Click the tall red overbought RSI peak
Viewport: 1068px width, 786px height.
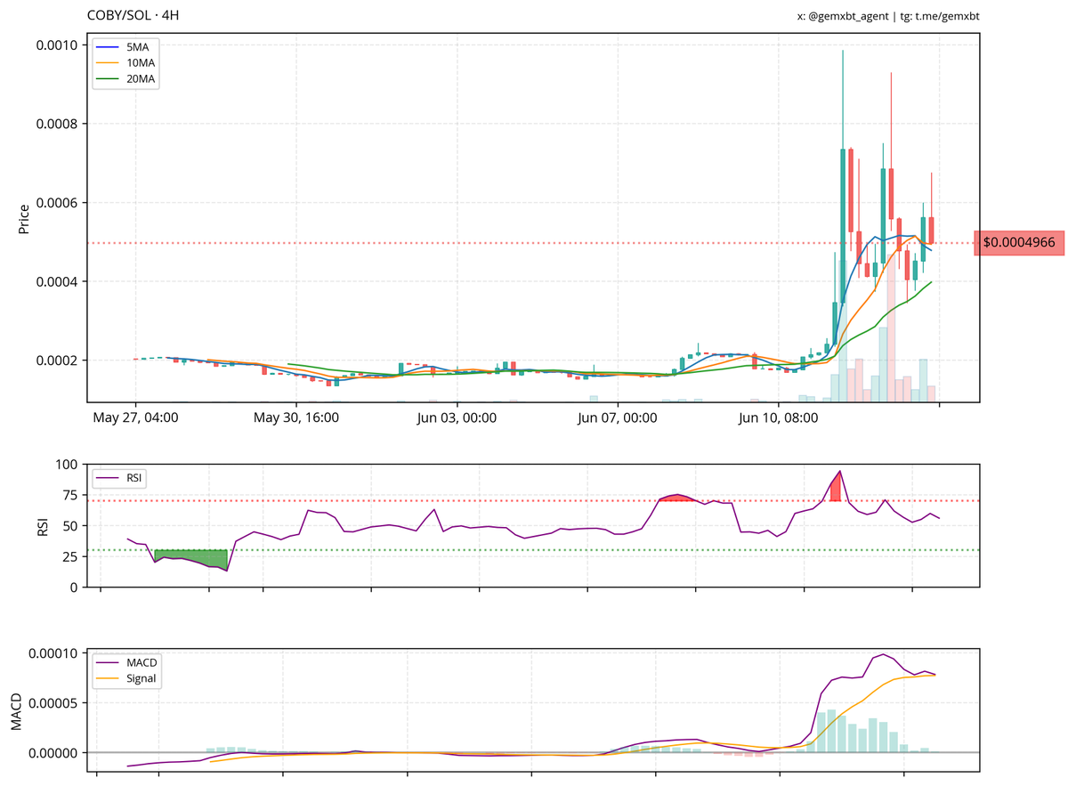[x=836, y=489]
